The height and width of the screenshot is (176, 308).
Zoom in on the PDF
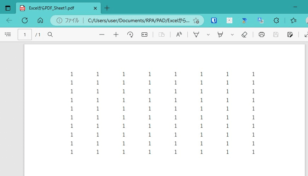[116, 34]
